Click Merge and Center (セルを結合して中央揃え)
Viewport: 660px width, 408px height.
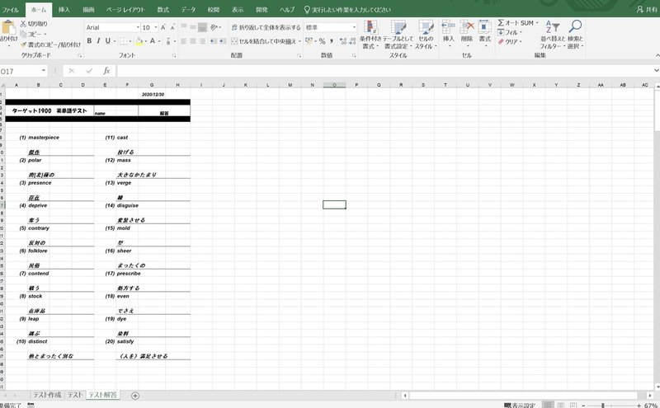[264, 41]
